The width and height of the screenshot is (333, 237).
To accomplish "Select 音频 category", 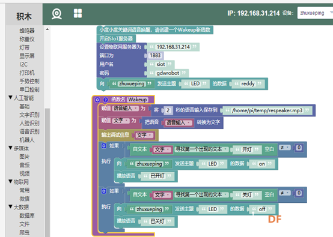I will pos(25,165).
